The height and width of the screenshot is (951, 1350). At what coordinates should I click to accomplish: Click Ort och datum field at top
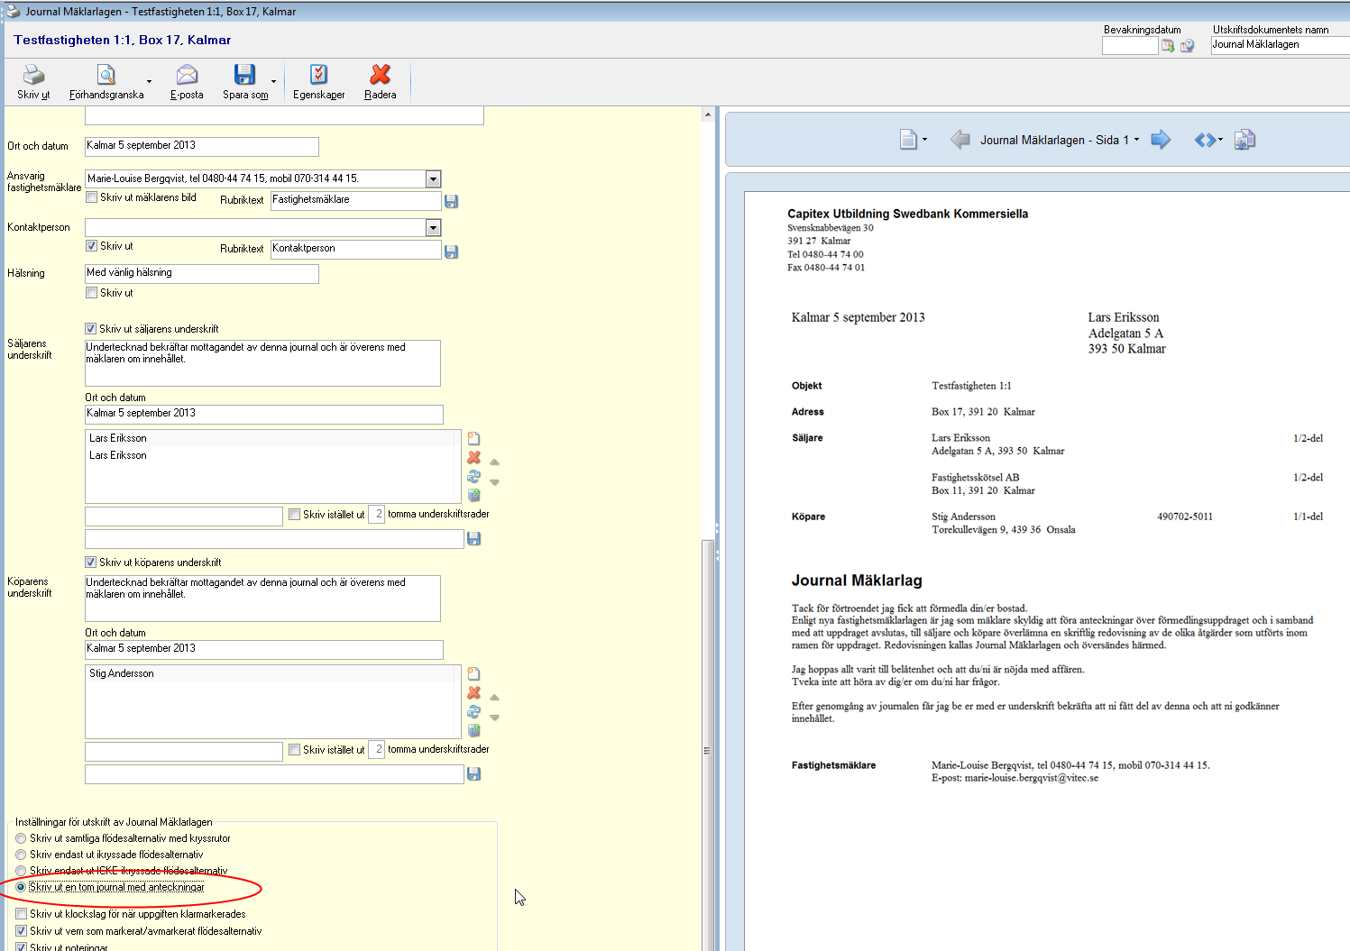pos(202,146)
